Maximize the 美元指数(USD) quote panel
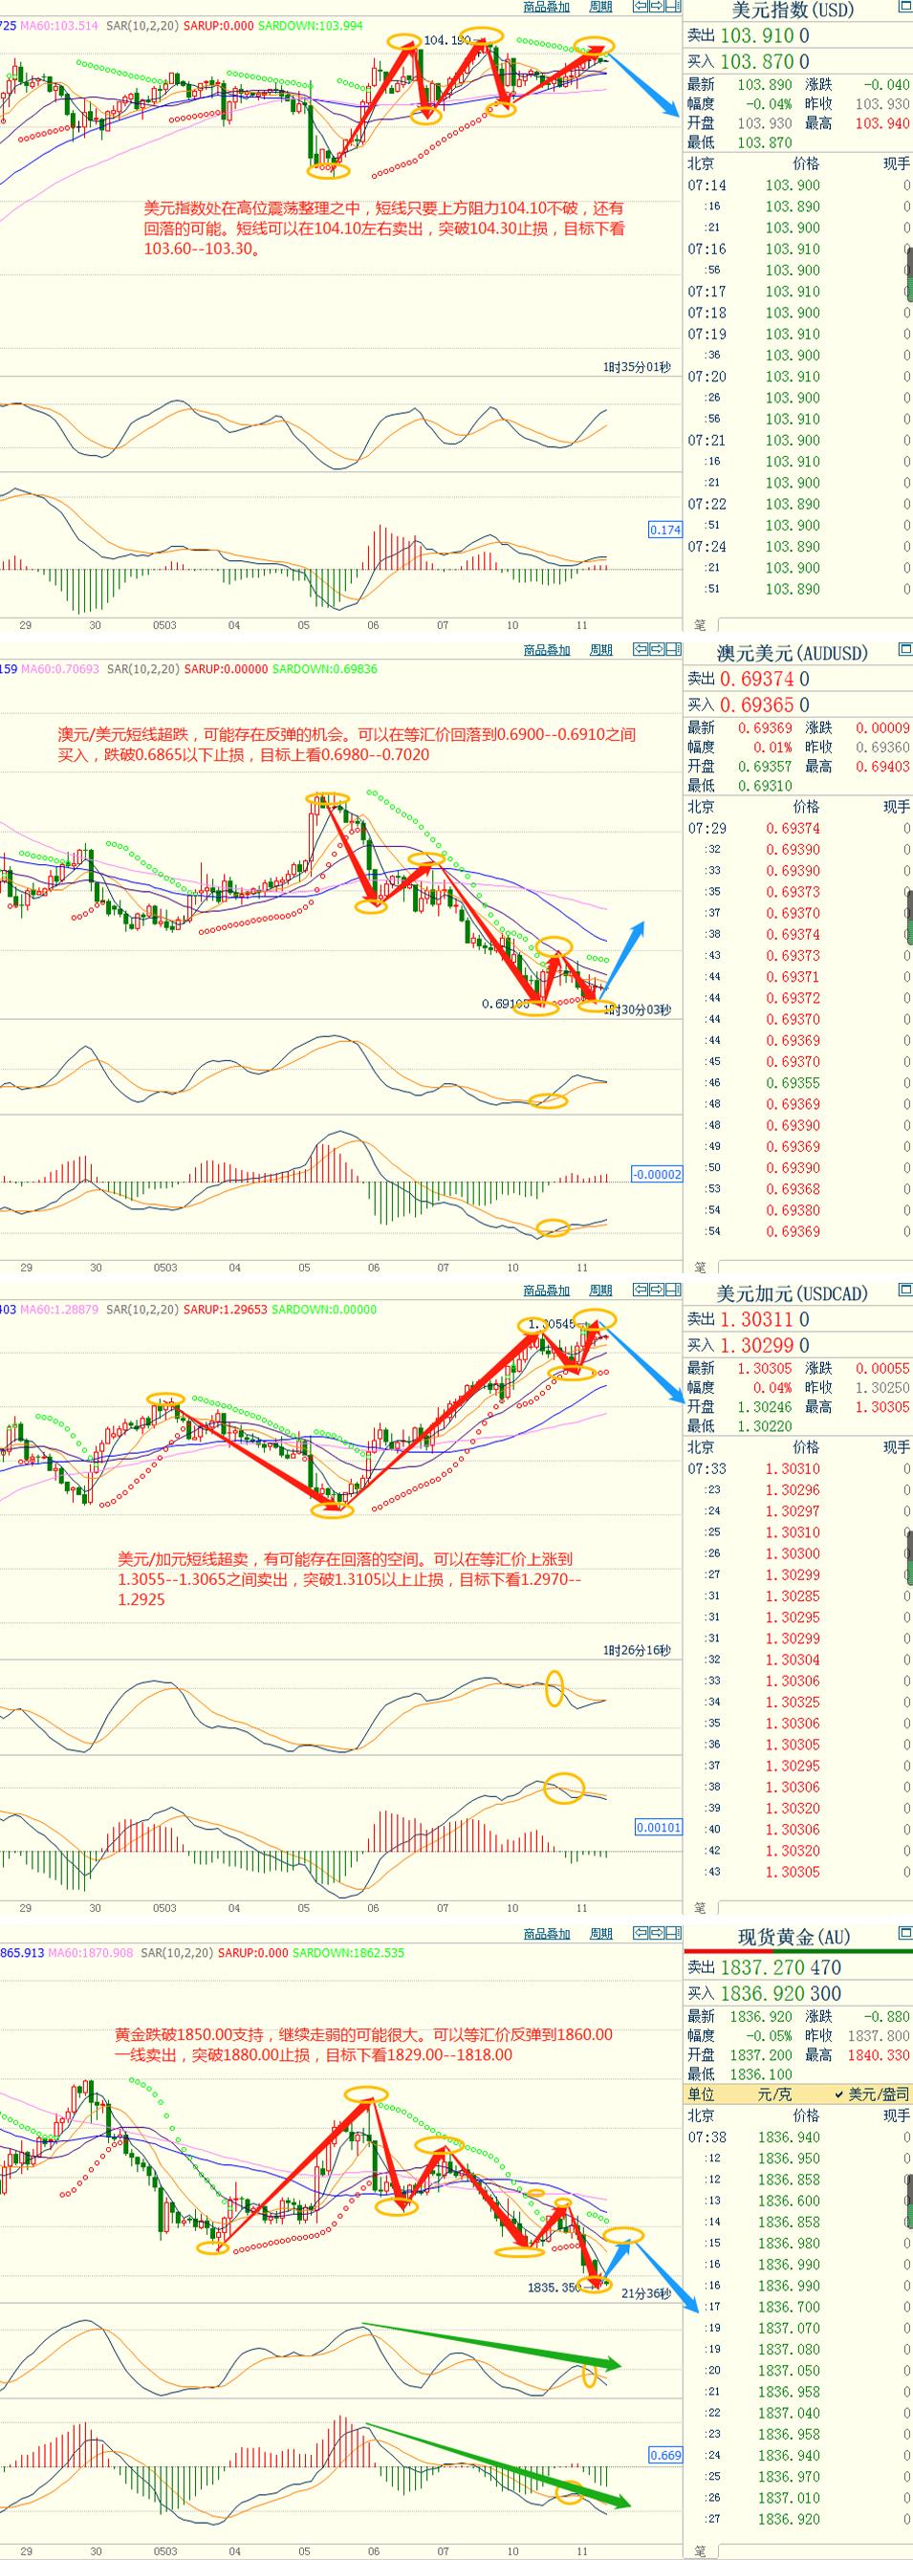Viewport: 913px width, 2560px height. (x=904, y=8)
